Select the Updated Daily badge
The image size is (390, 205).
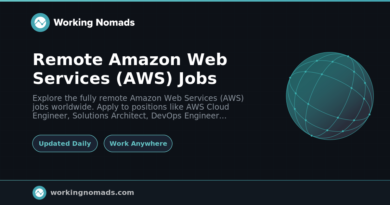click(65, 143)
